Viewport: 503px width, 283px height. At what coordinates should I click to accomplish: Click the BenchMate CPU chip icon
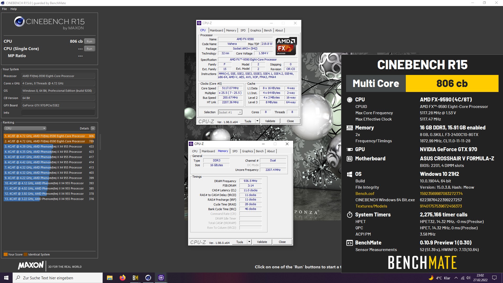(349, 100)
